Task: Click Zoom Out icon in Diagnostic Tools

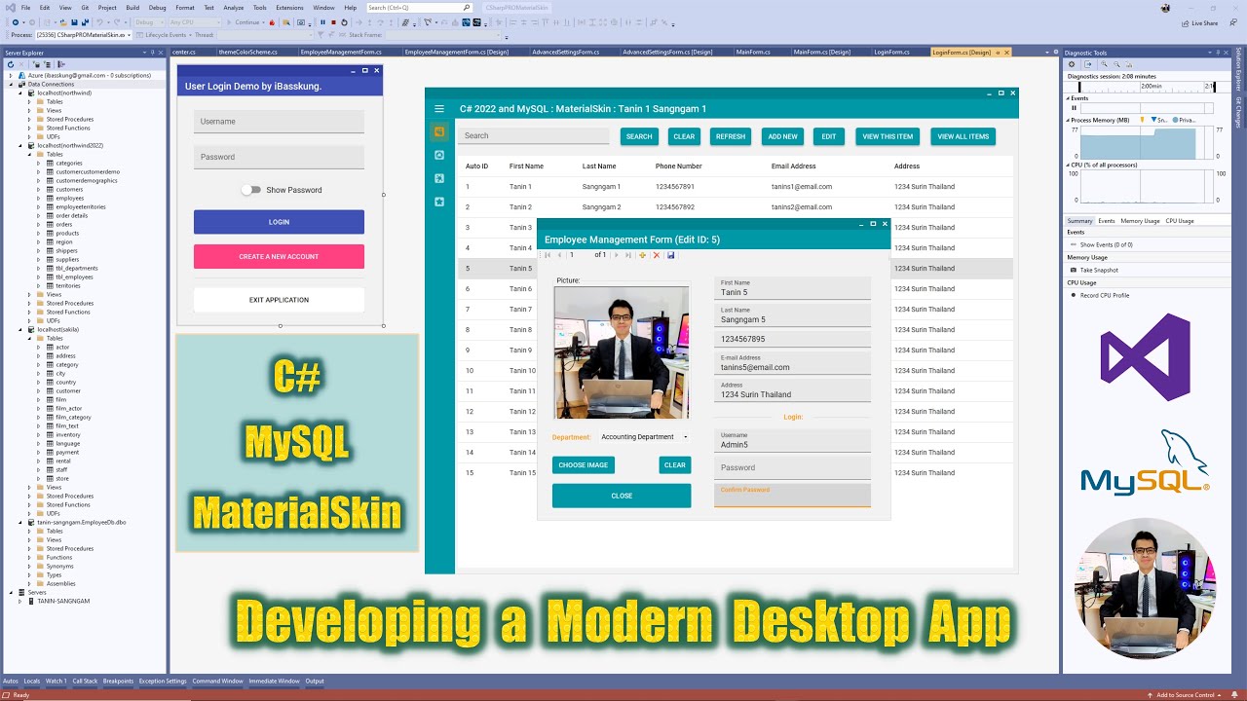Action: coord(1115,64)
